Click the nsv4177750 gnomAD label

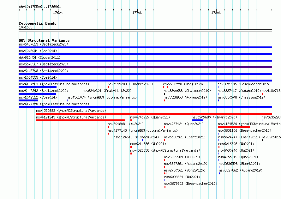click(x=54, y=104)
